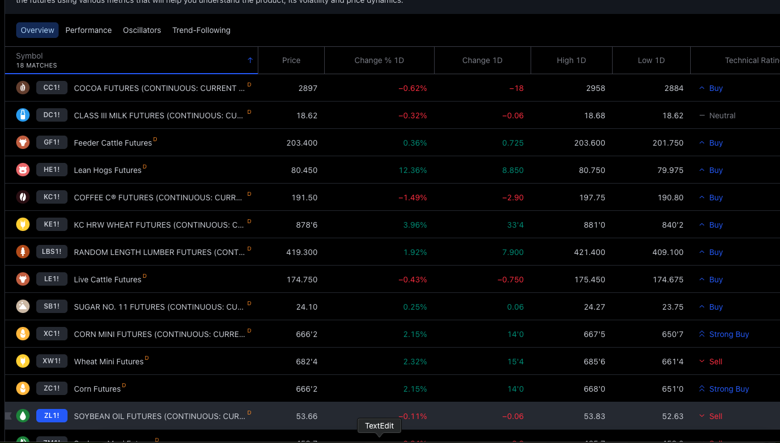Click the lean hogs icon on the HE1! row

[x=22, y=170]
